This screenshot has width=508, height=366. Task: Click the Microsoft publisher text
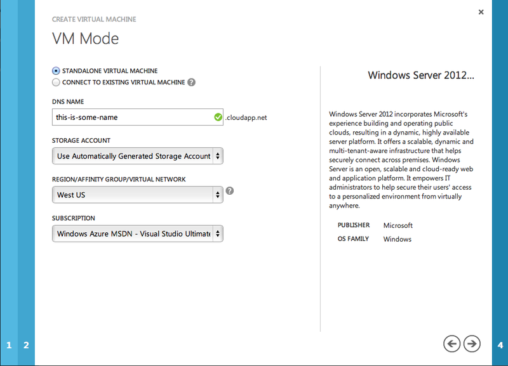tap(398, 225)
